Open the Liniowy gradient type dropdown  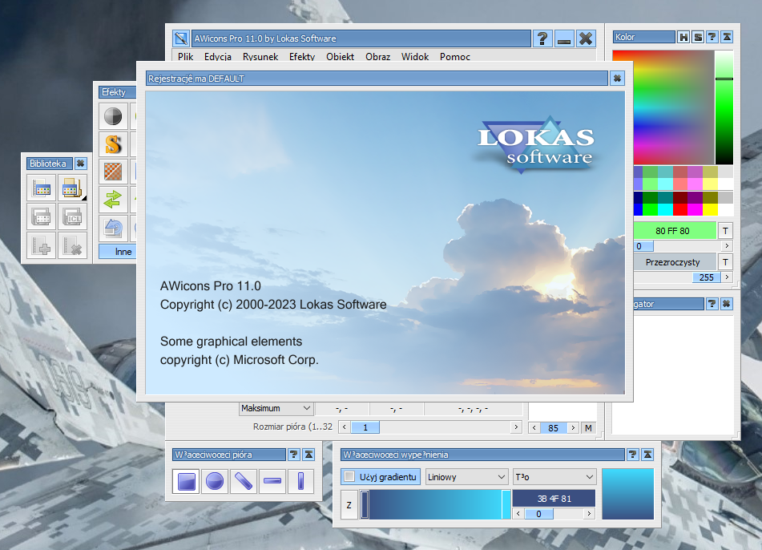click(466, 477)
